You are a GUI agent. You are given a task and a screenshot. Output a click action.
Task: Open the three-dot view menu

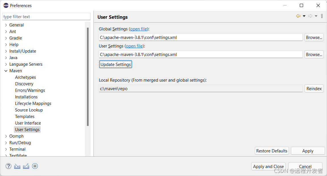coord(322,16)
